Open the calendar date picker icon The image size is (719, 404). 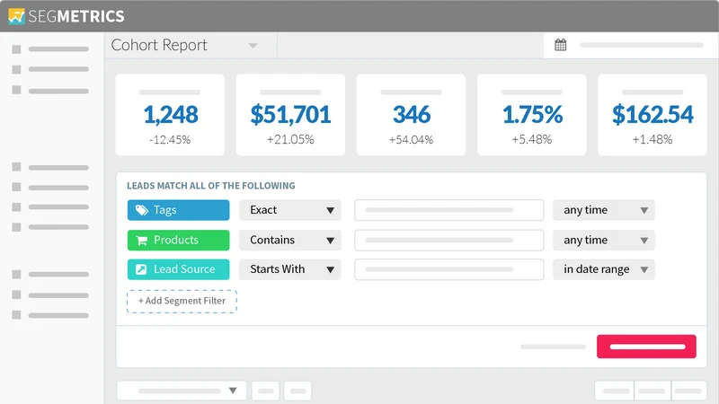click(x=560, y=45)
